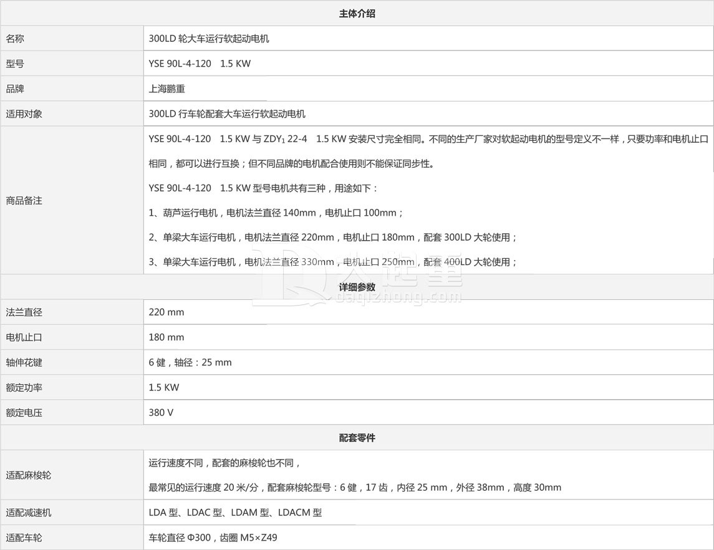
Task: Select the 额定功率 label cell
Action: coord(72,387)
